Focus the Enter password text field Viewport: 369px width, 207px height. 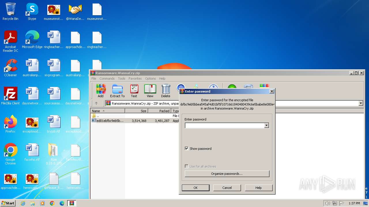click(225, 125)
